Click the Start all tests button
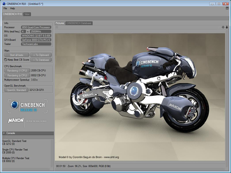 pyautogui.click(x=16, y=55)
